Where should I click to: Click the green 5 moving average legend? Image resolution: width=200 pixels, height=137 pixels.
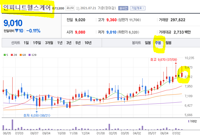tap(6, 55)
